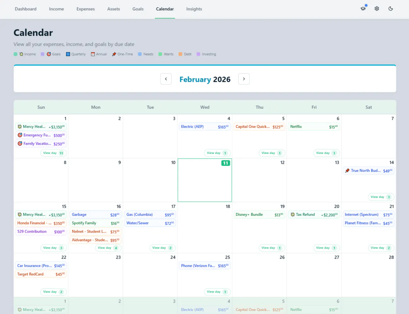Open View day under Water/Sewer

(163, 248)
